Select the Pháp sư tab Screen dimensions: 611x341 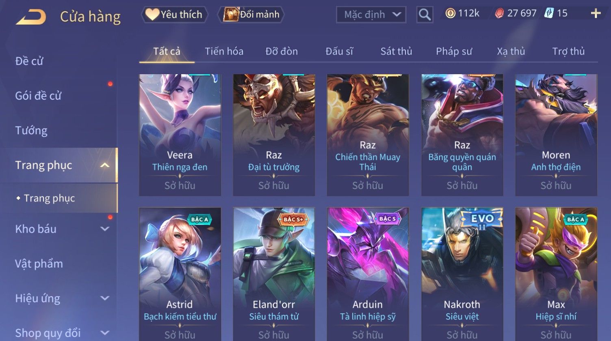tap(454, 51)
